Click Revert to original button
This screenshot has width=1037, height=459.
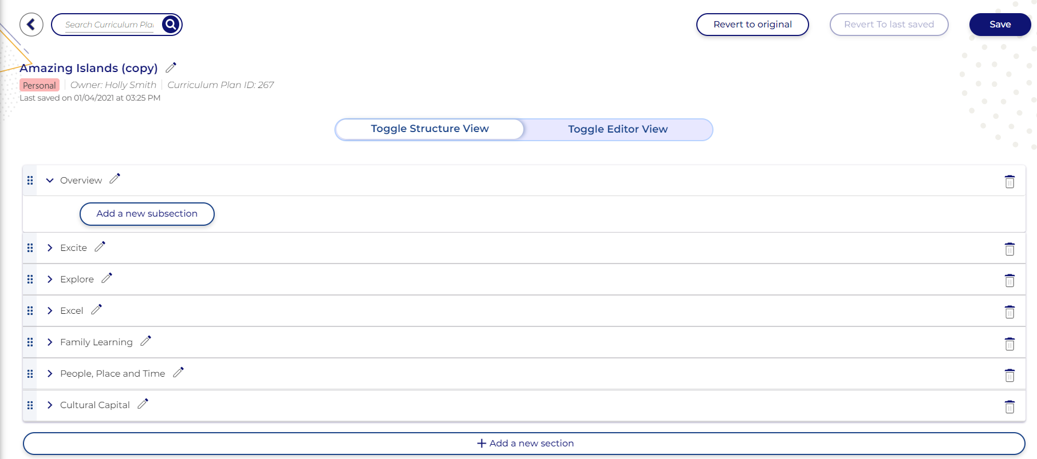pyautogui.click(x=752, y=25)
